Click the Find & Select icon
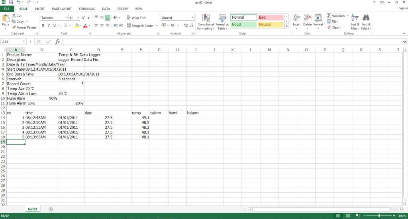This screenshot has height=219, width=408. click(365, 18)
